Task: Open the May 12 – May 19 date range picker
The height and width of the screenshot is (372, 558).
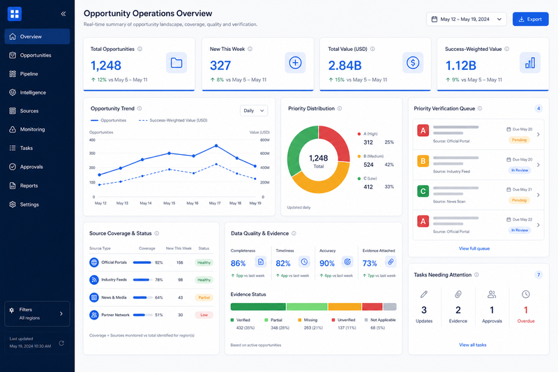Action: click(467, 20)
